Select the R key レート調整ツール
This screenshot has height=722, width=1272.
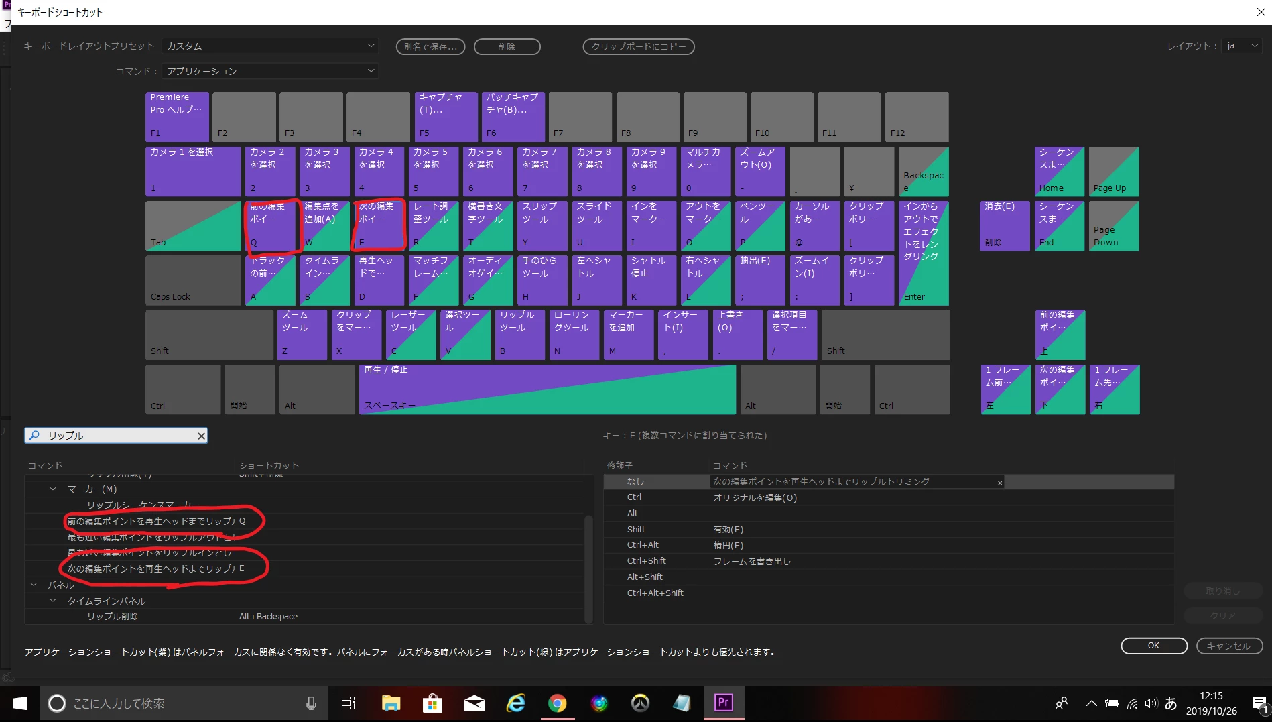(x=434, y=226)
